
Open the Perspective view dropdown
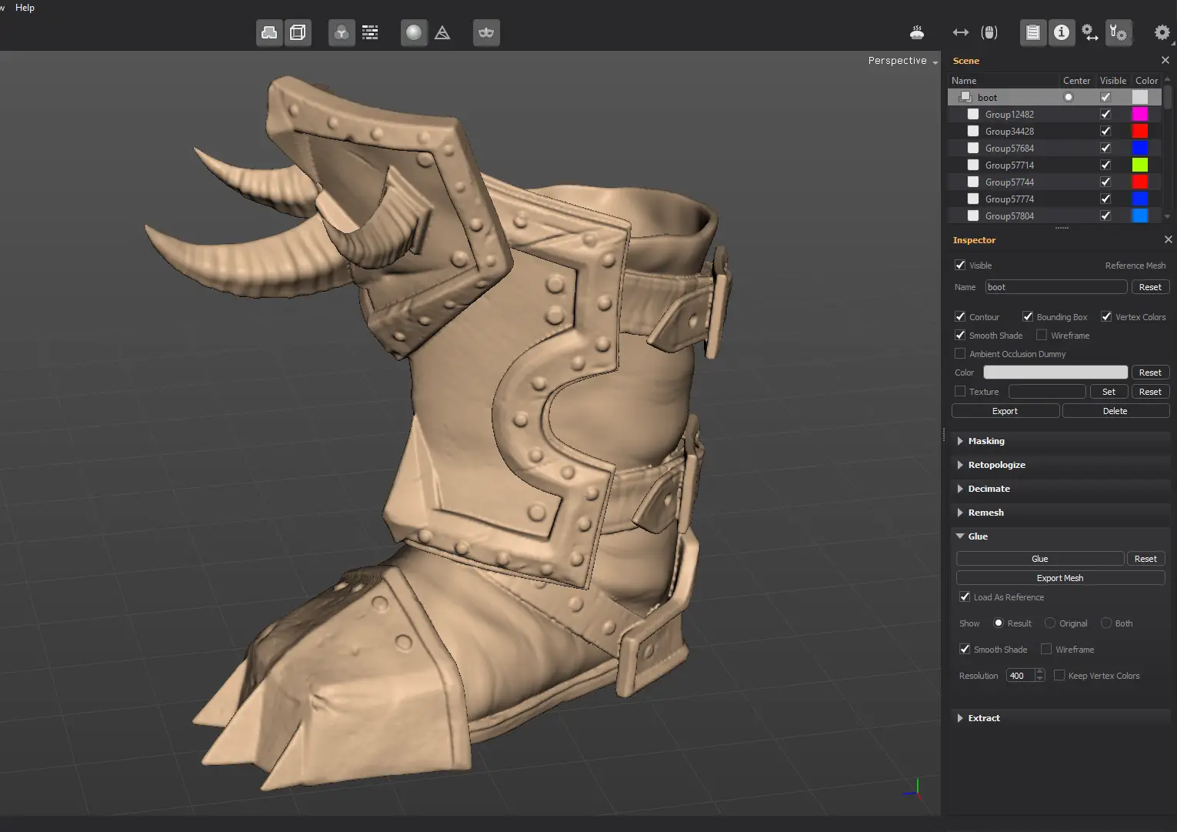[903, 61]
